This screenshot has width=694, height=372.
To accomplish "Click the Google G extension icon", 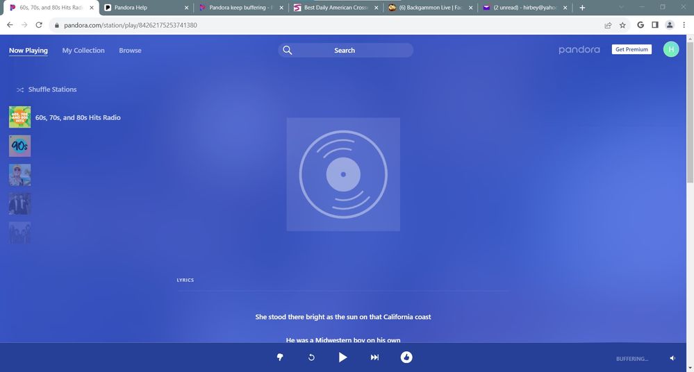I will pyautogui.click(x=641, y=25).
